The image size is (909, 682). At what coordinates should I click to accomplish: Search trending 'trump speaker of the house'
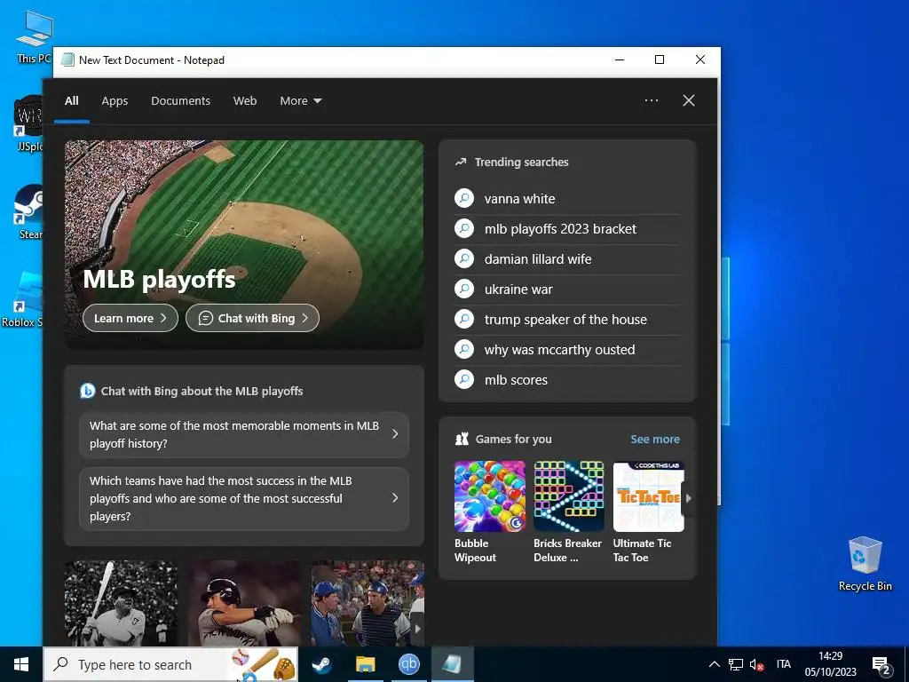(567, 320)
